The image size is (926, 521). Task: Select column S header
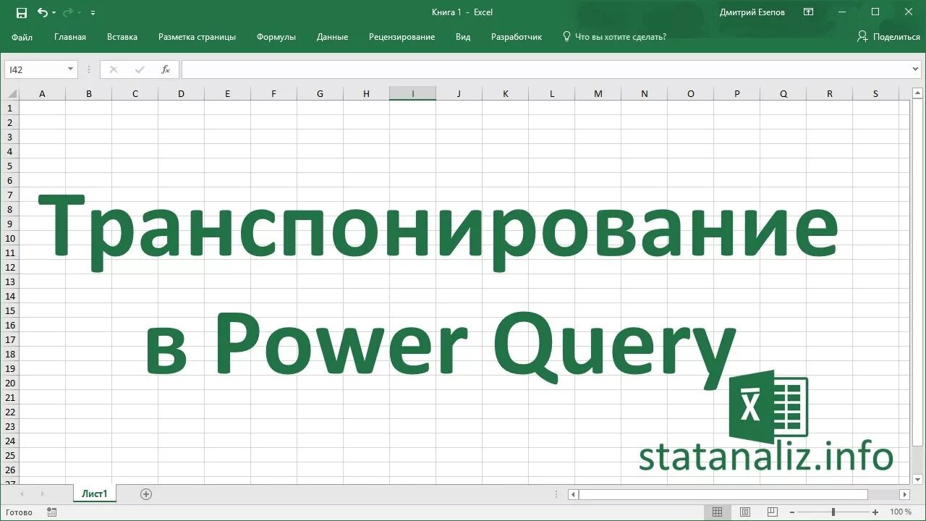click(x=875, y=93)
